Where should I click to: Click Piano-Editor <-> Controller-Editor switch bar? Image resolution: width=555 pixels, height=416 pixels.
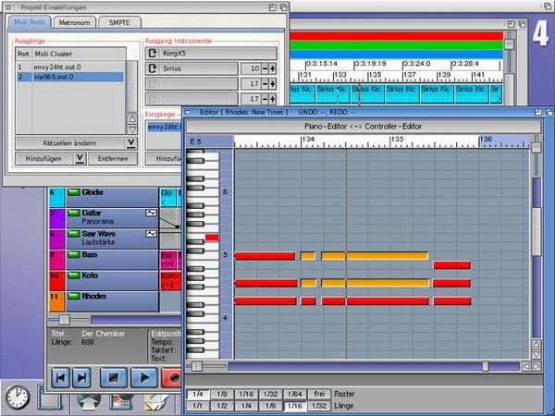(363, 124)
